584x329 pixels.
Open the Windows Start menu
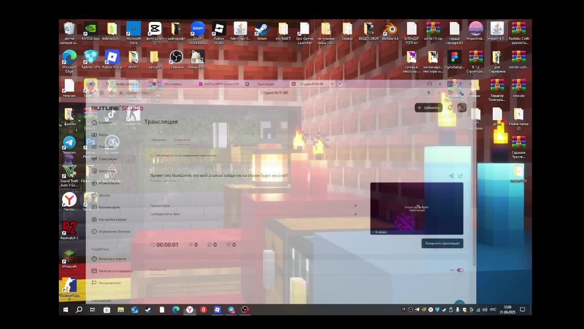click(x=65, y=310)
